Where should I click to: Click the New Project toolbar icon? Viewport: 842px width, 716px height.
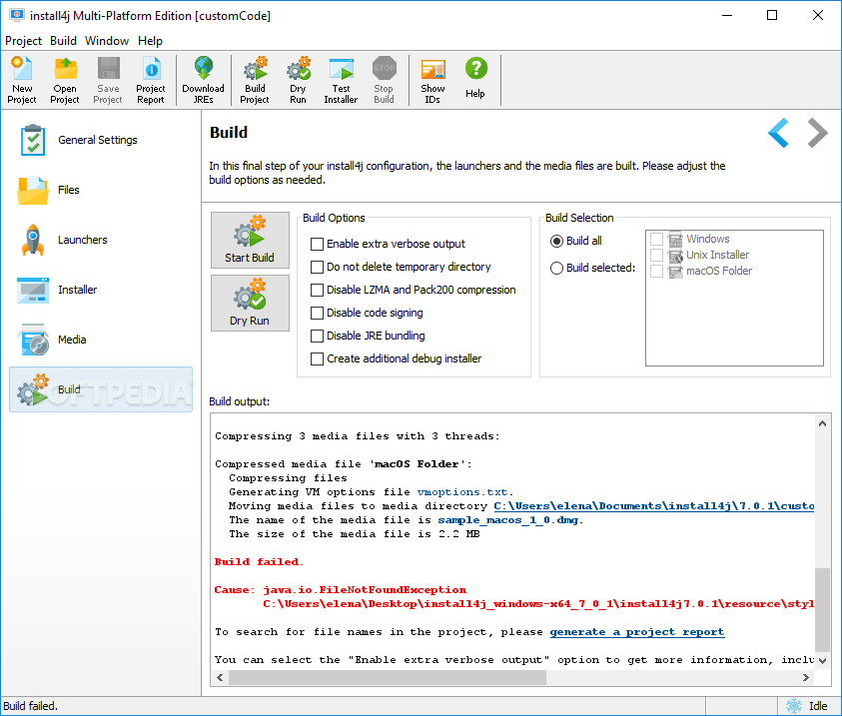(x=22, y=80)
